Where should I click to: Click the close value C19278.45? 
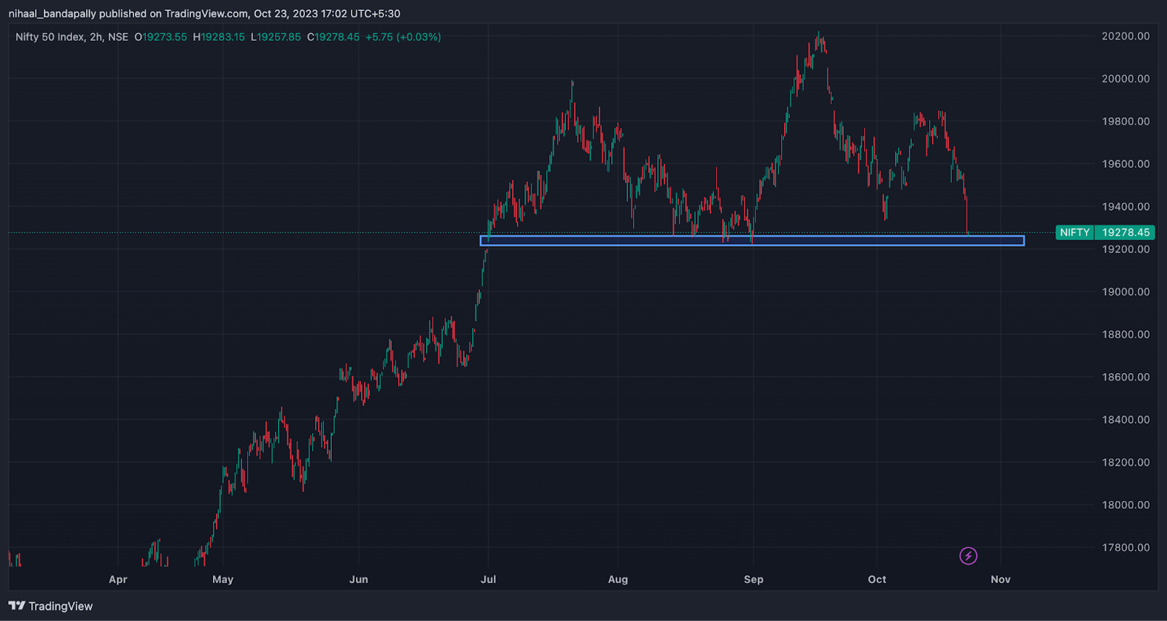(333, 37)
